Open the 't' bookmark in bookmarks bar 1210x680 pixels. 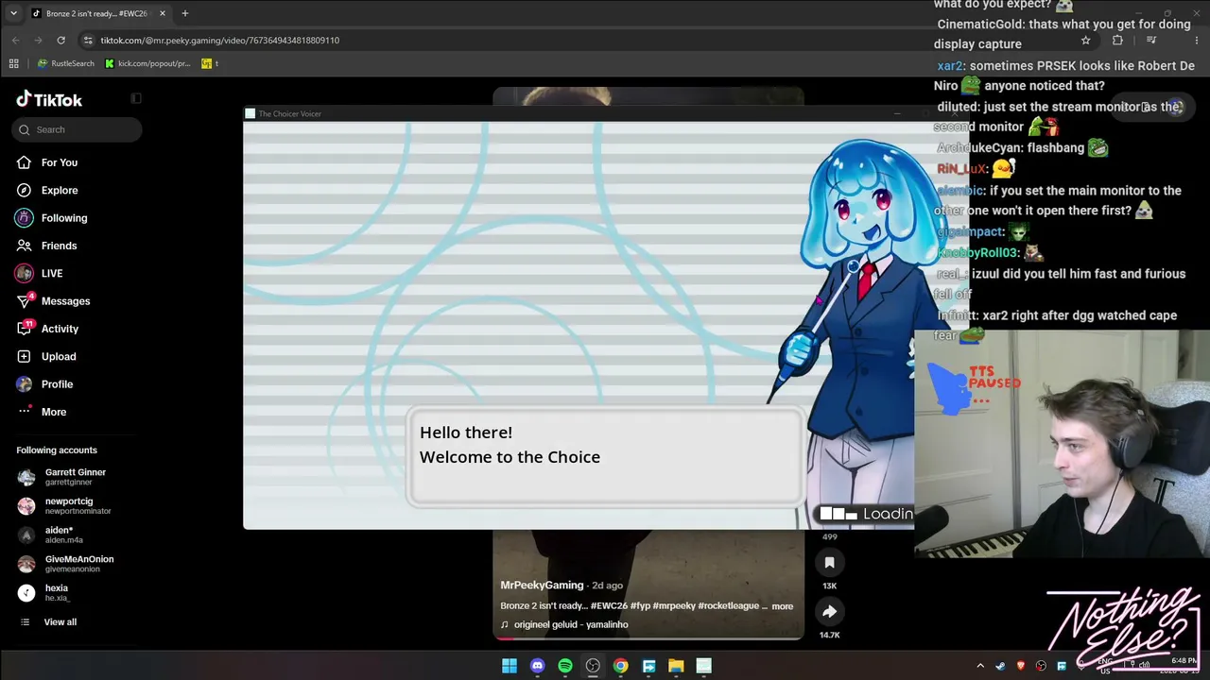(210, 63)
